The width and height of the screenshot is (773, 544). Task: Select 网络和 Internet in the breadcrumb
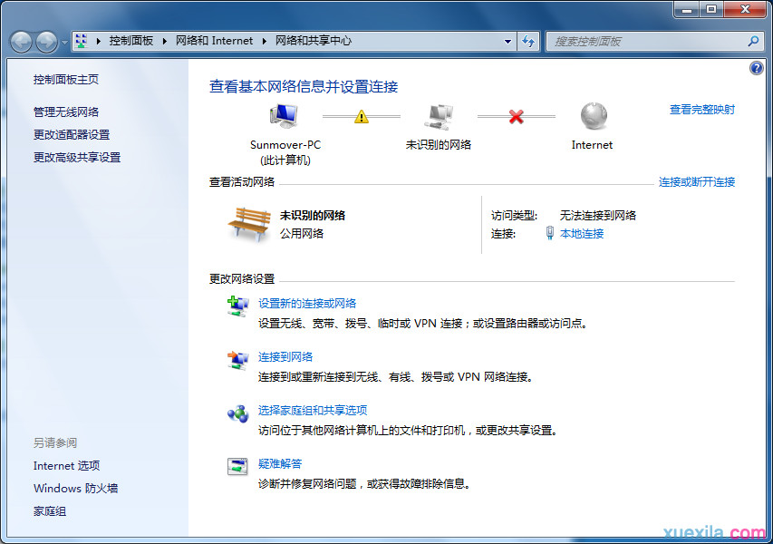tap(215, 41)
